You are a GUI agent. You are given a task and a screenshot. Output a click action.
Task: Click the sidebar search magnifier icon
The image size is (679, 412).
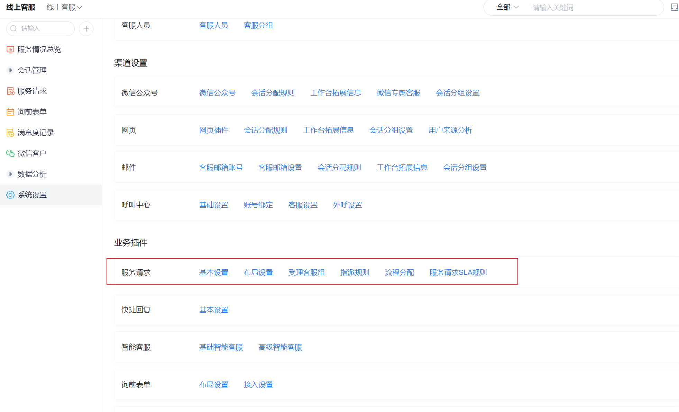[x=14, y=28]
